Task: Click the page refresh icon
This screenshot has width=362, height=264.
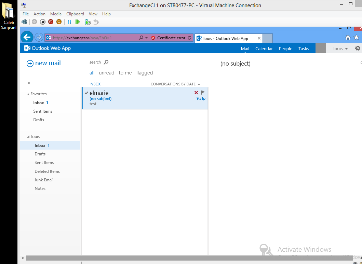Action: [x=189, y=38]
